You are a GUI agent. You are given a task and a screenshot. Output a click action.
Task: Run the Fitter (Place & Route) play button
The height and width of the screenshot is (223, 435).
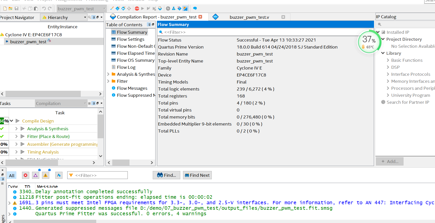[x=22, y=136]
